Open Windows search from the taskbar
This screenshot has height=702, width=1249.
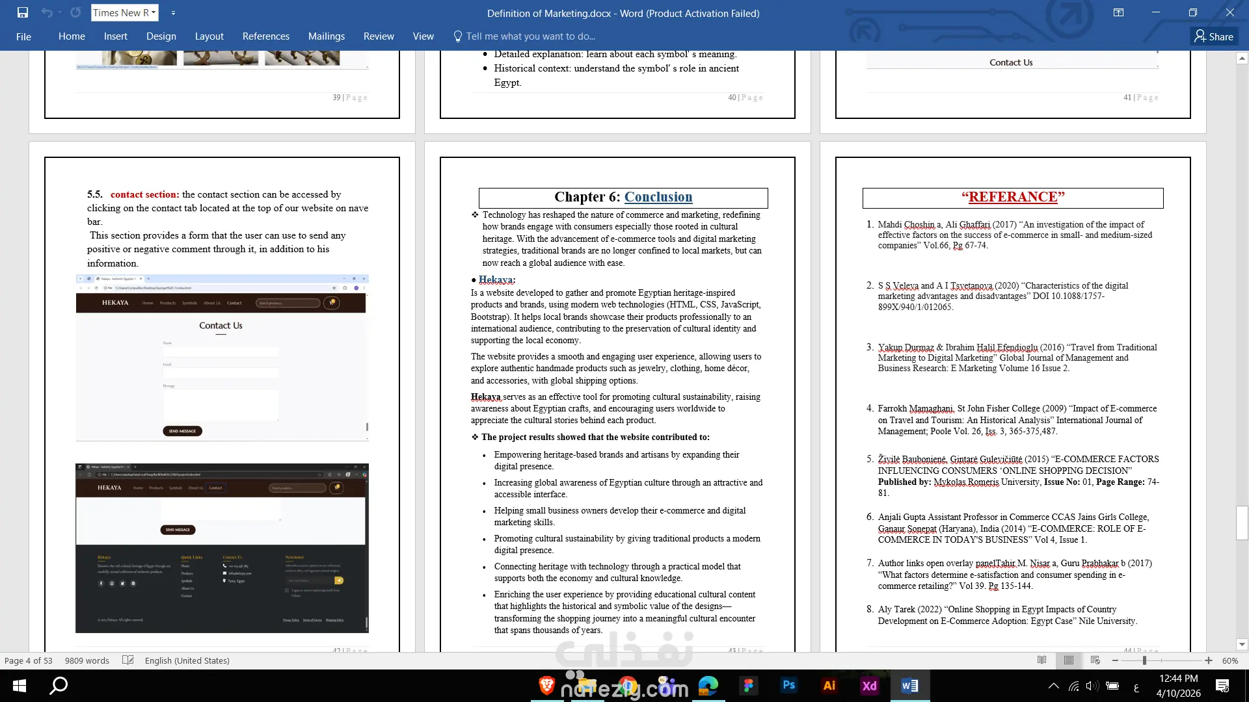click(x=59, y=686)
